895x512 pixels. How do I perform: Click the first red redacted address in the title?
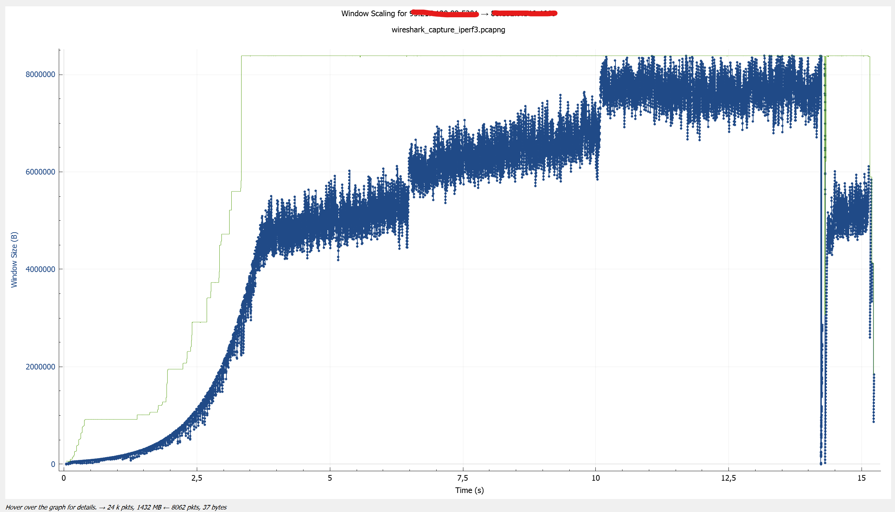click(444, 13)
